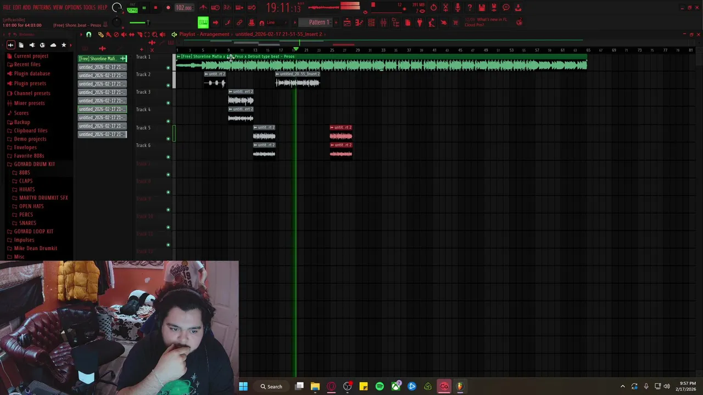Toggle loop recording icon
Screen dimensions: 703x395
point(252,8)
